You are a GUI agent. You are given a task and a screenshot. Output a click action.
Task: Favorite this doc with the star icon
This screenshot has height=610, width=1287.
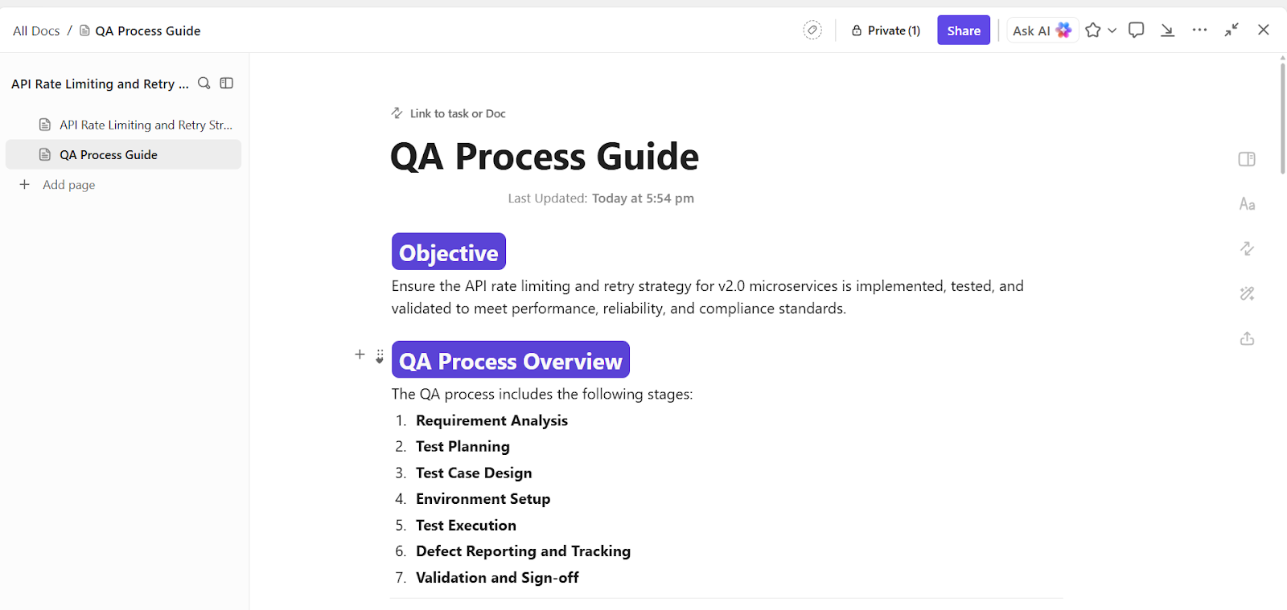click(x=1092, y=31)
